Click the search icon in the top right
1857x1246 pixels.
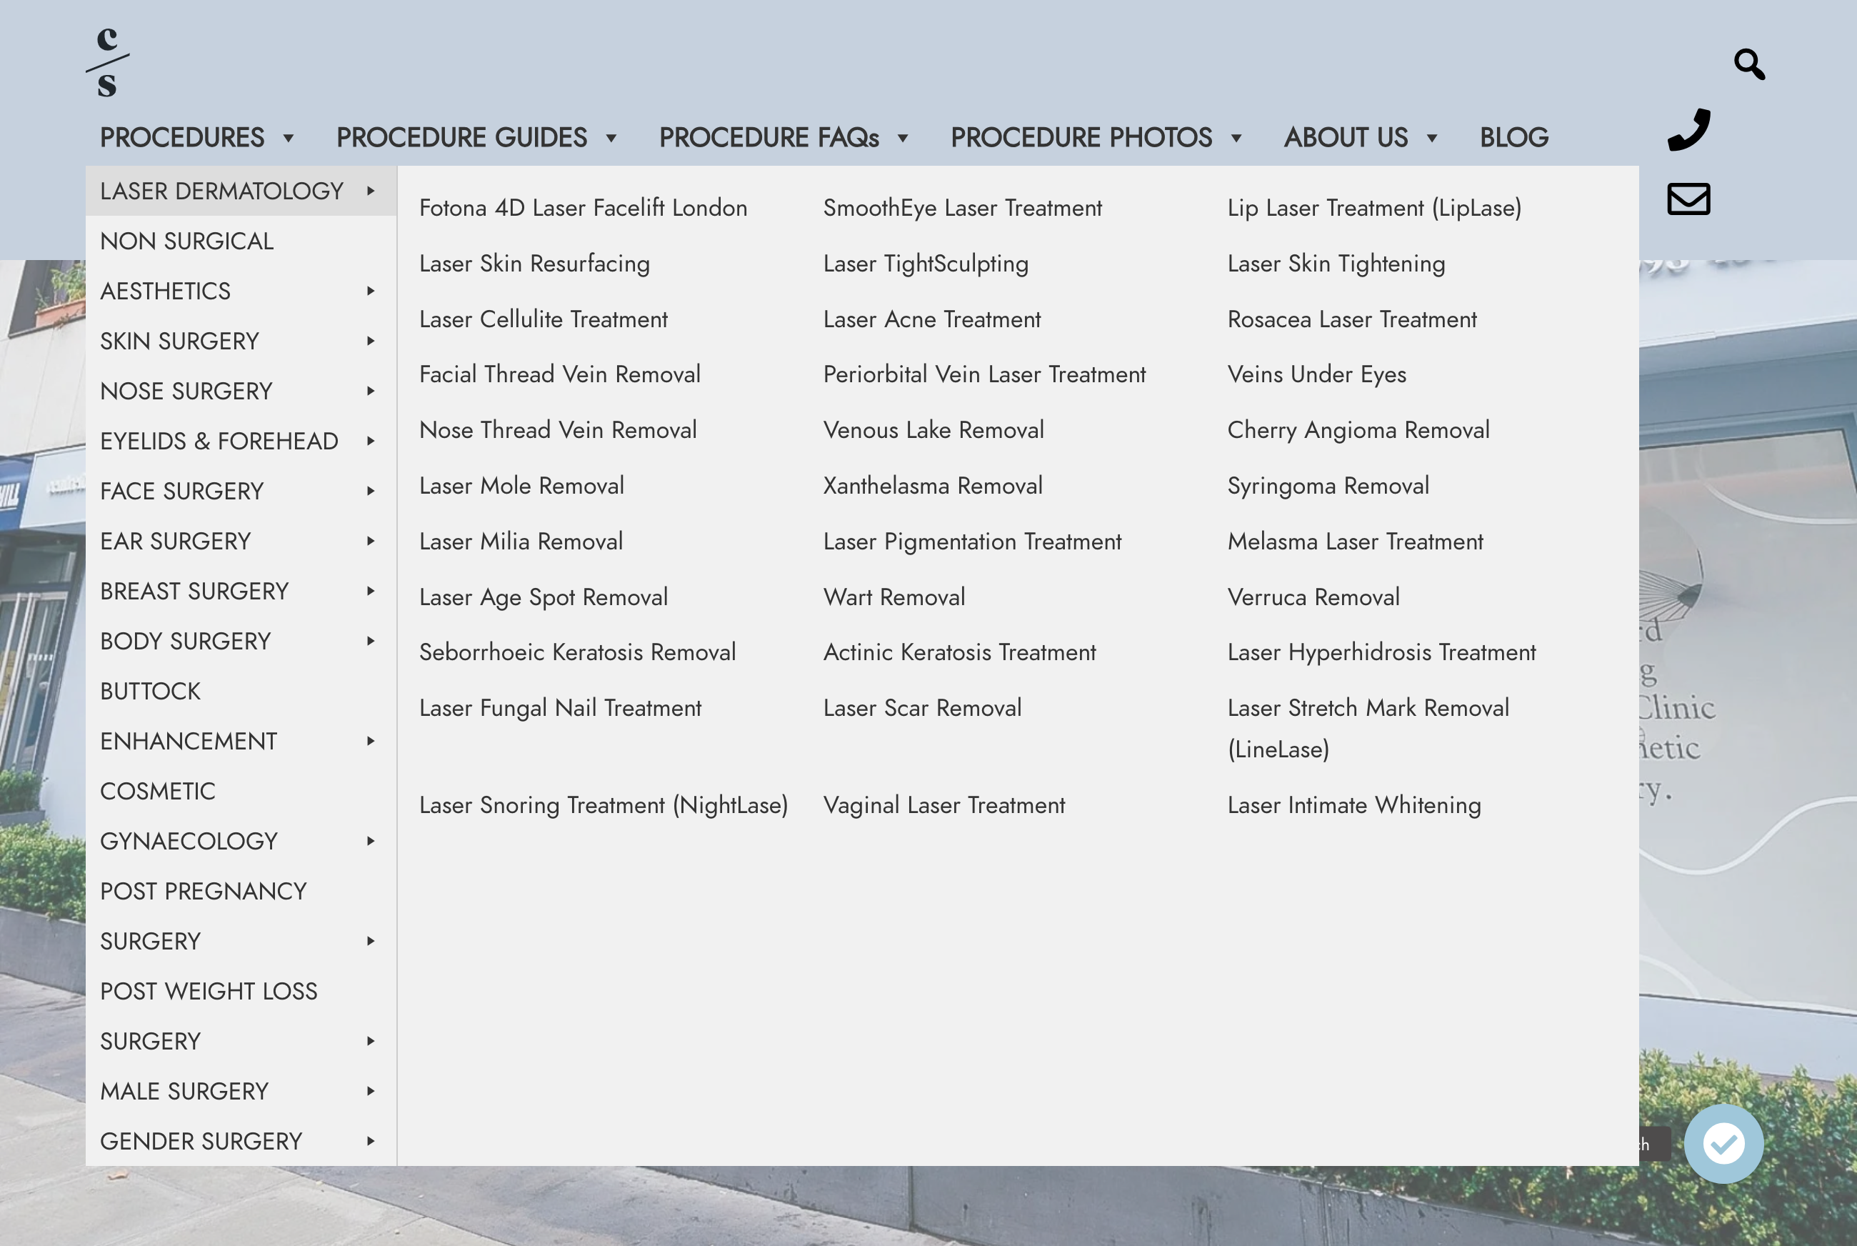(x=1750, y=64)
